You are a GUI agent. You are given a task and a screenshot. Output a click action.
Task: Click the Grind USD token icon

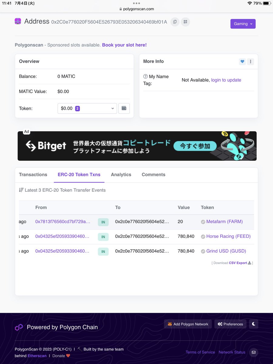tap(203, 251)
